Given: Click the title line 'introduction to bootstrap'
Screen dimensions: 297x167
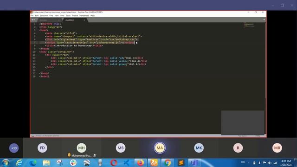Looking at the screenshot, I should 74,45.
